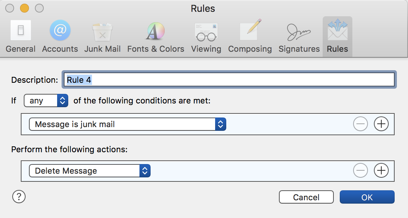This screenshot has width=408, height=218.
Task: Confirm the rule with OK button
Action: [367, 197]
